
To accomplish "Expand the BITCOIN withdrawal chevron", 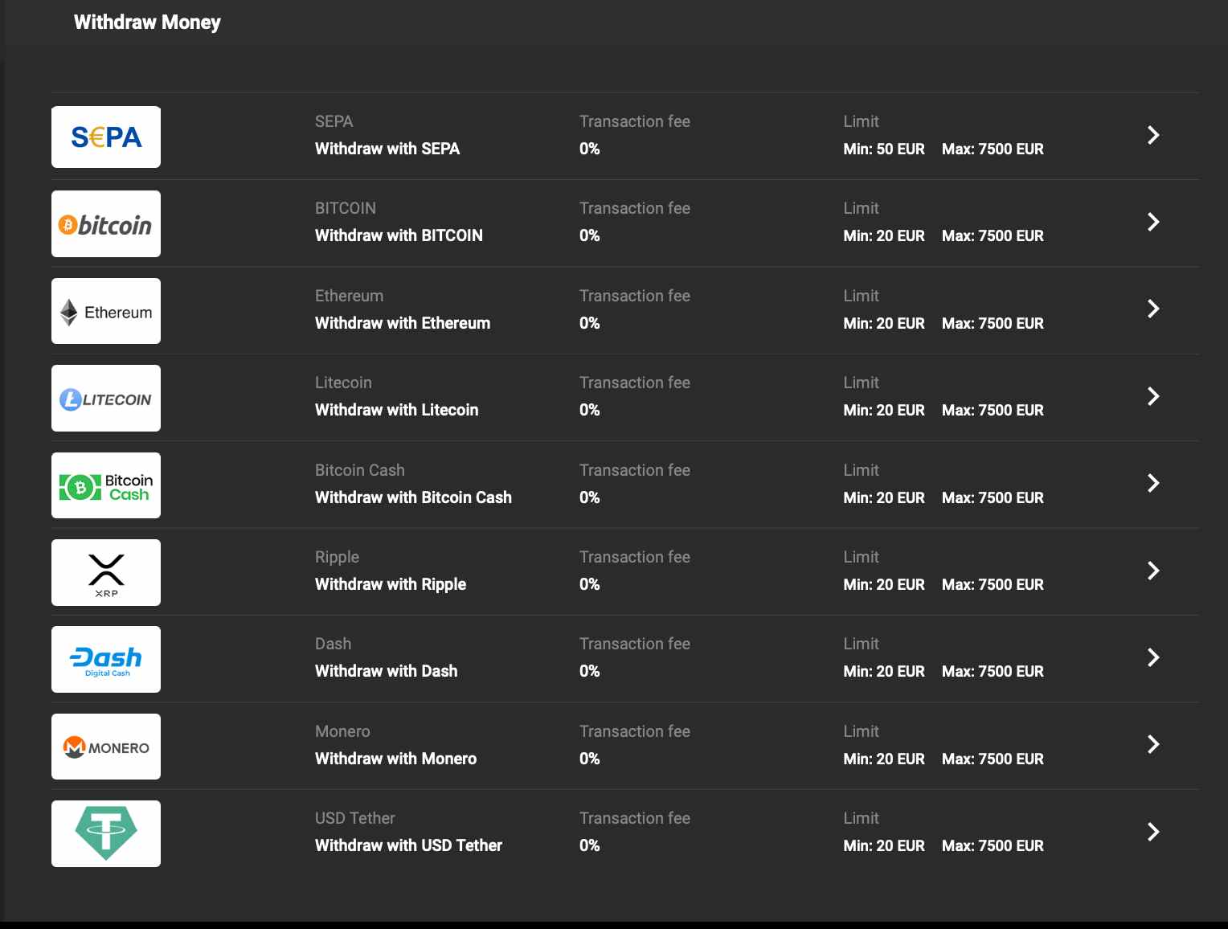I will [x=1153, y=222].
